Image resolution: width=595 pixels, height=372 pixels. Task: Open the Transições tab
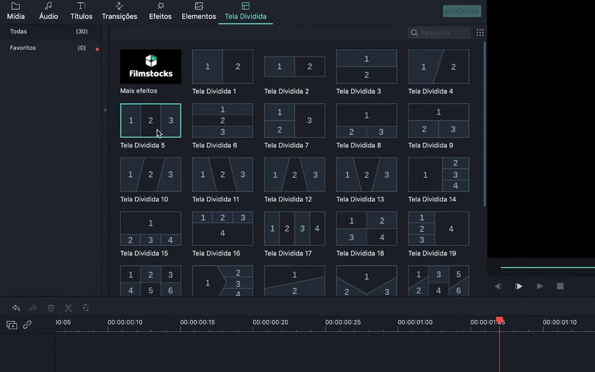click(119, 11)
